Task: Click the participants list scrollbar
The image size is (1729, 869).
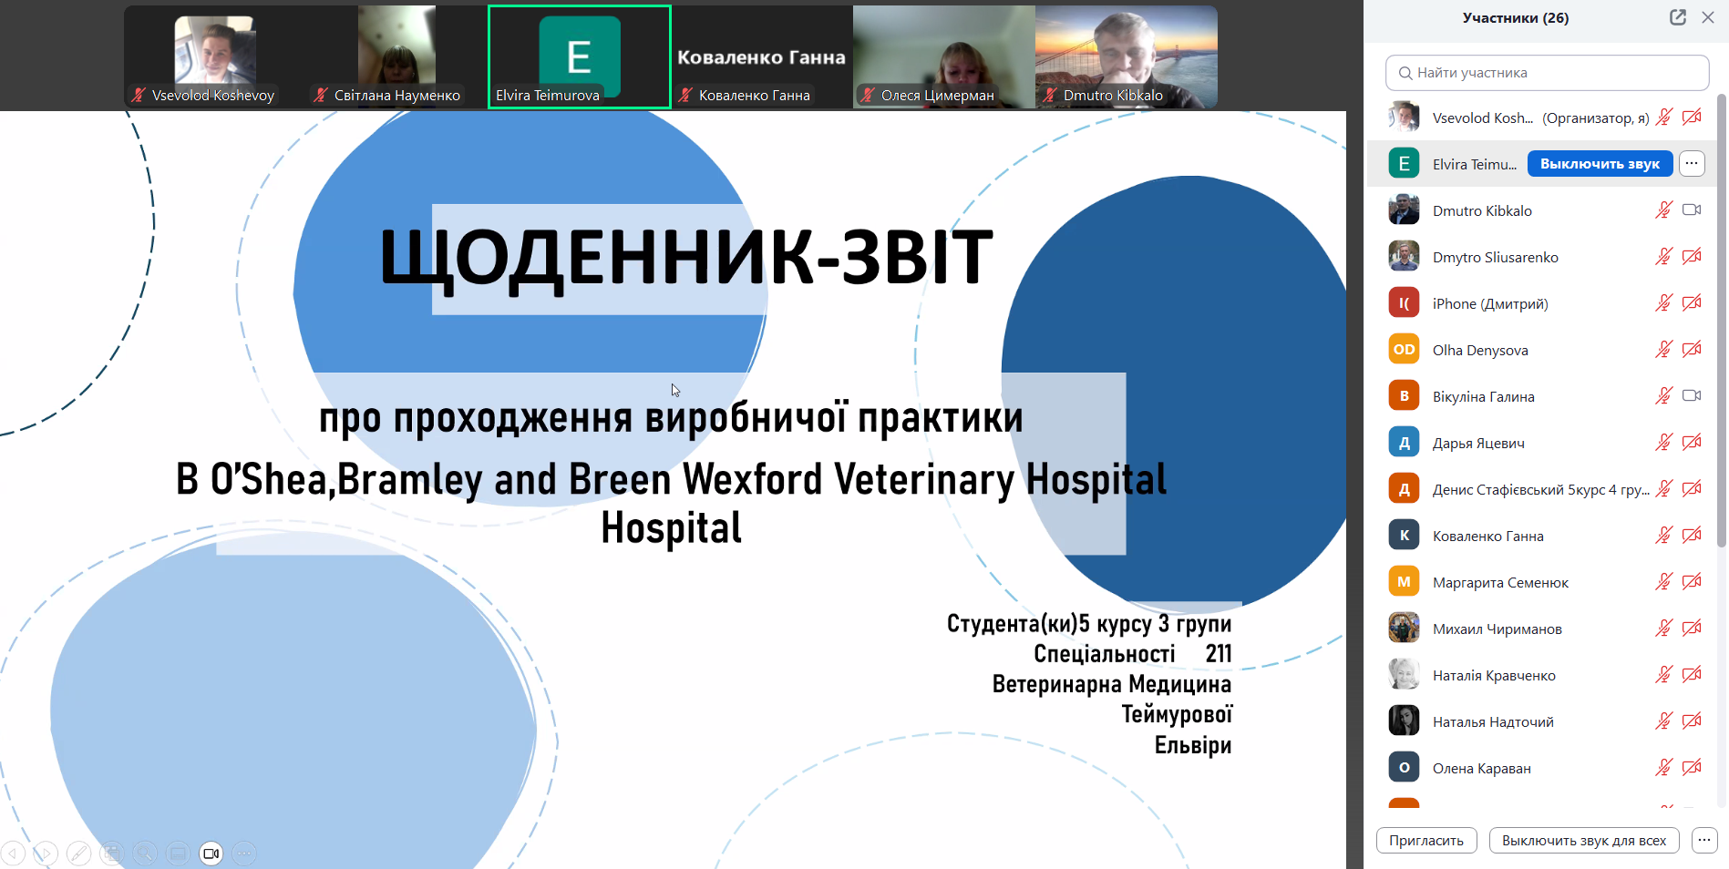Action: [x=1722, y=319]
